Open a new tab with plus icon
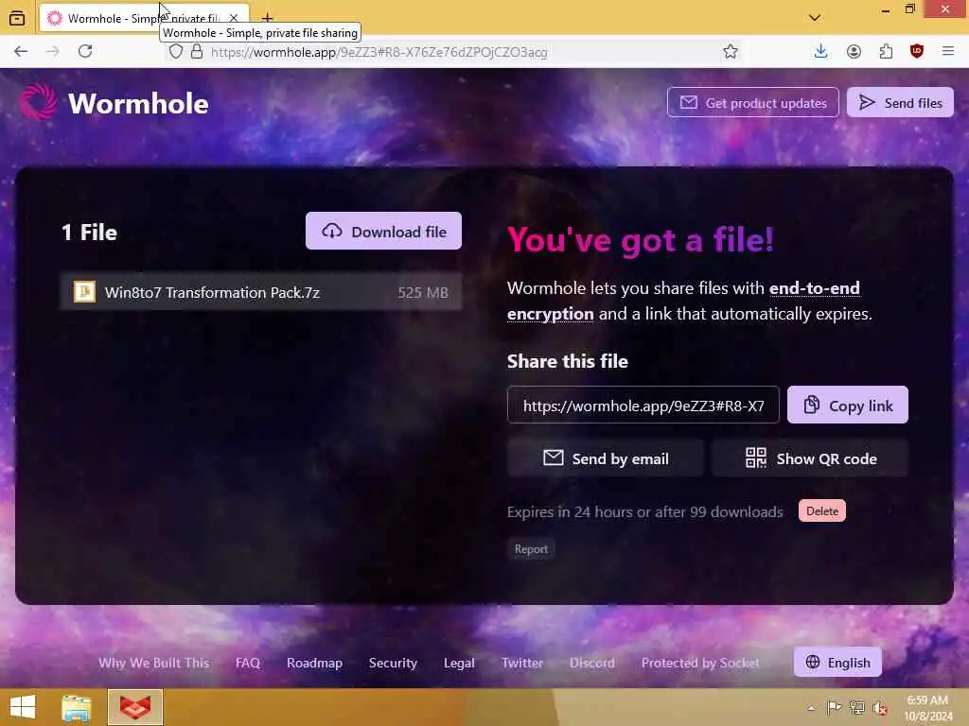The image size is (969, 726). tap(267, 18)
